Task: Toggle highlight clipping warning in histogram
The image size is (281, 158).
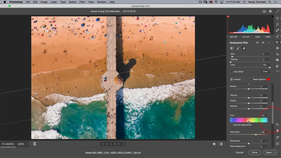Action: pos(272,16)
